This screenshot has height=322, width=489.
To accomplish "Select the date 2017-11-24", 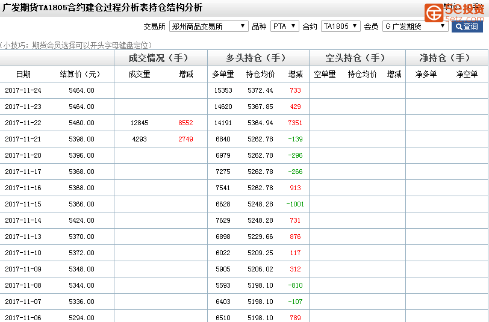I will coord(23,90).
